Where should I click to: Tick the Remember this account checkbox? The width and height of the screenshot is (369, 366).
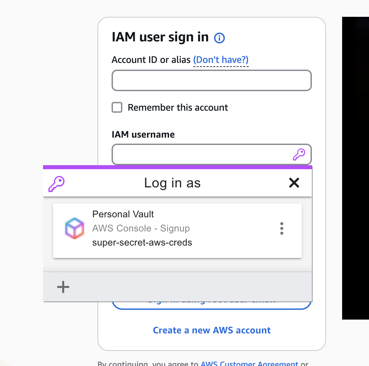point(117,107)
